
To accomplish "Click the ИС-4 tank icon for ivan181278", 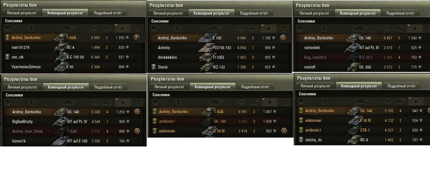I will pos(59,47).
